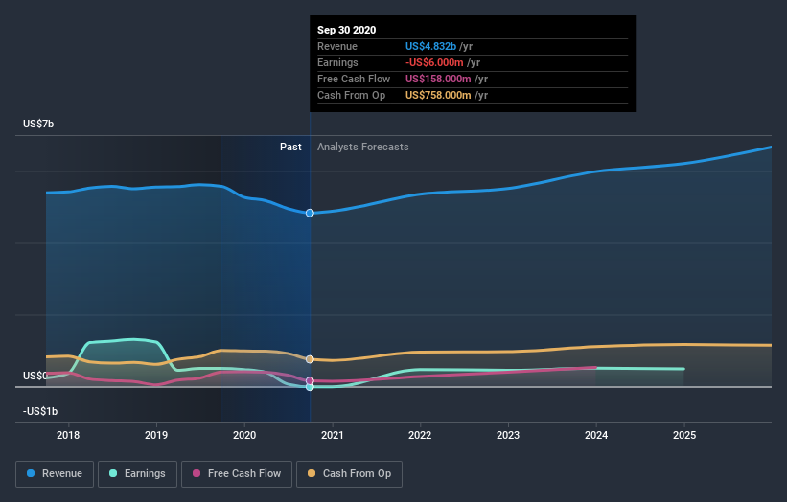Image resolution: width=787 pixels, height=502 pixels.
Task: Toggle the Earnings legend series
Action: [137, 474]
